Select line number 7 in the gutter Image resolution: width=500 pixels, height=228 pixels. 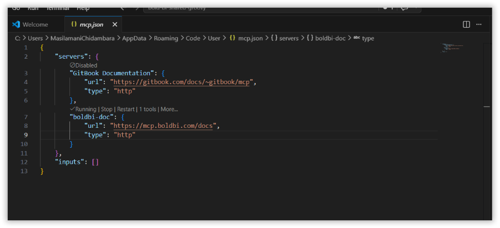[26, 117]
